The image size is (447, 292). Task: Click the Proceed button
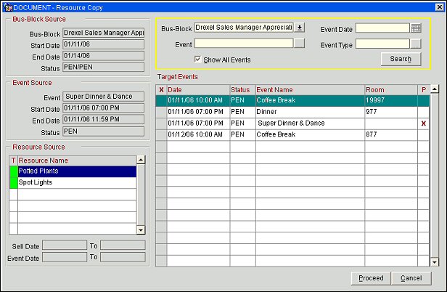pyautogui.click(x=370, y=278)
